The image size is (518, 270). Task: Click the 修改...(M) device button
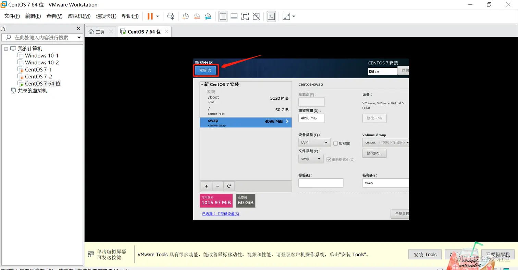click(374, 118)
